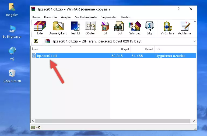Sort by the İsim column header
The image size is (207, 136).
pyautogui.click(x=71, y=49)
